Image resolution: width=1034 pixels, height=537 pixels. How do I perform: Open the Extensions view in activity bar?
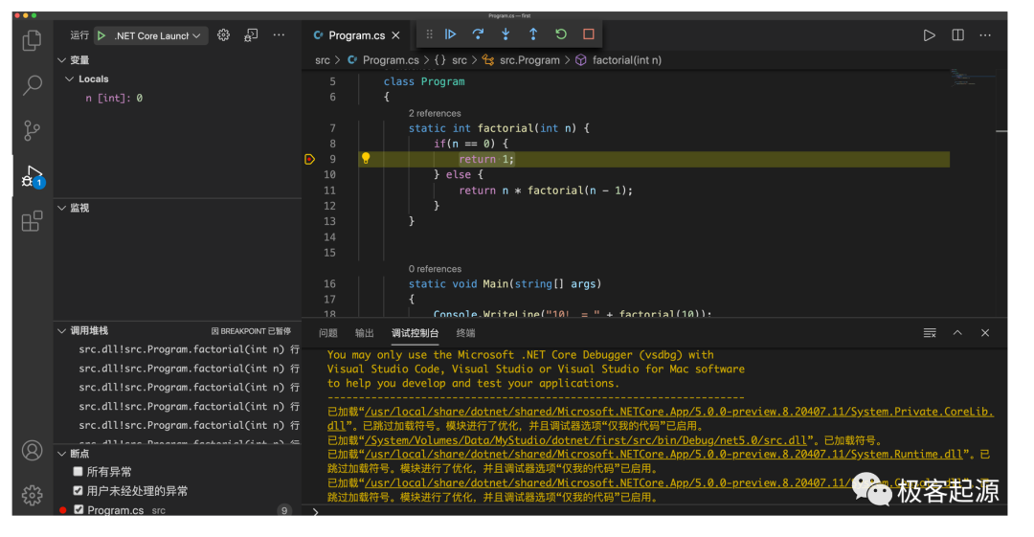tap(32, 222)
